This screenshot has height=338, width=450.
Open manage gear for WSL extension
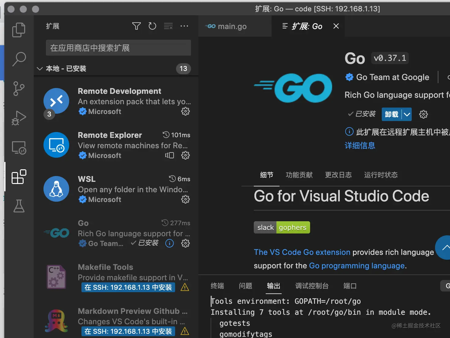point(186,199)
